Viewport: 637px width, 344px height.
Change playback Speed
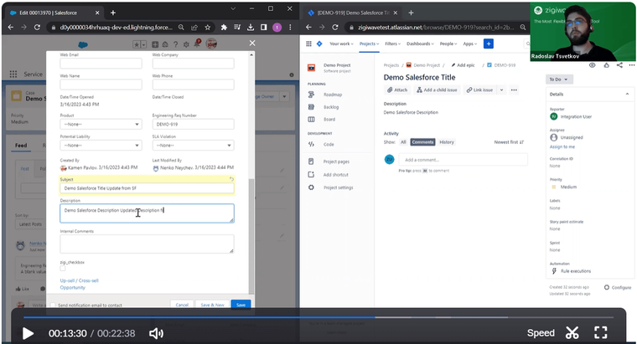point(541,333)
